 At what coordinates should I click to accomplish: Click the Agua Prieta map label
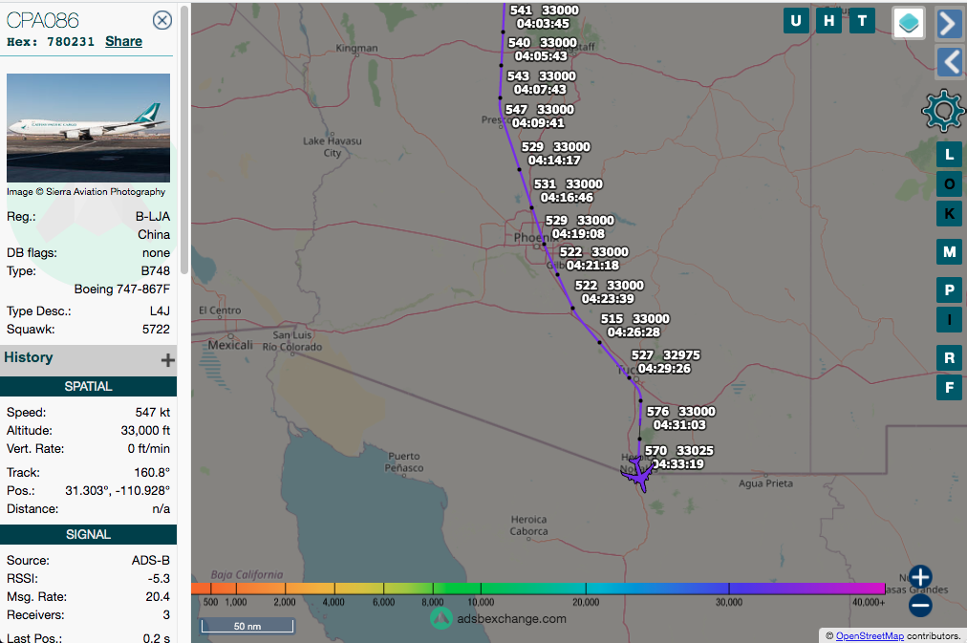coord(765,483)
